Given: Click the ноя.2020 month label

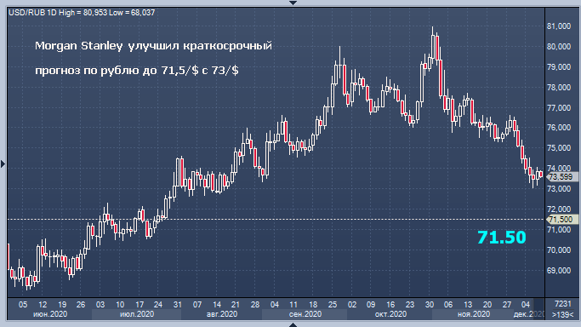Looking at the screenshot, I should click(474, 314).
